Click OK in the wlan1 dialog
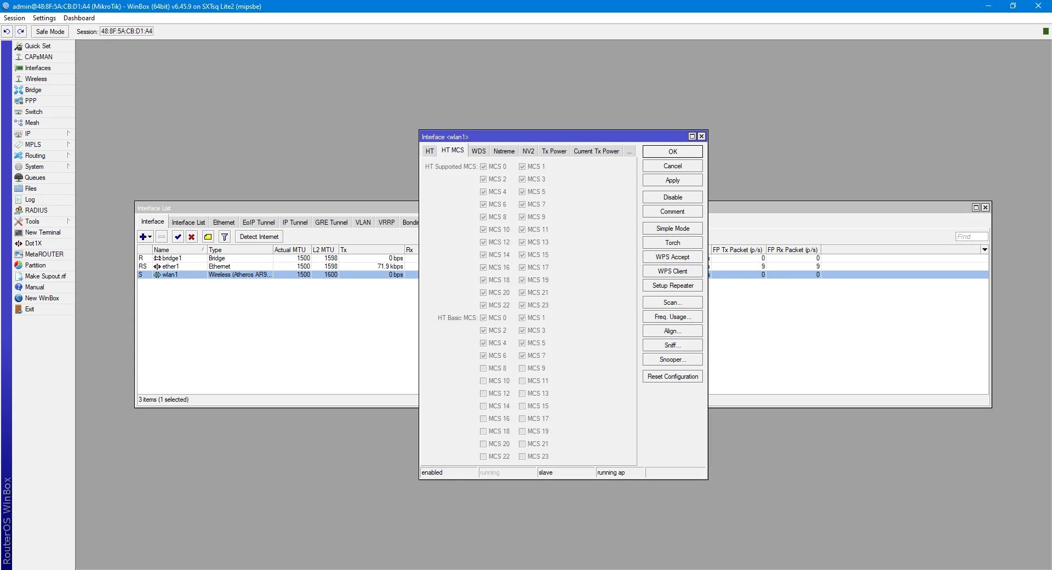This screenshot has width=1052, height=570. (x=673, y=152)
